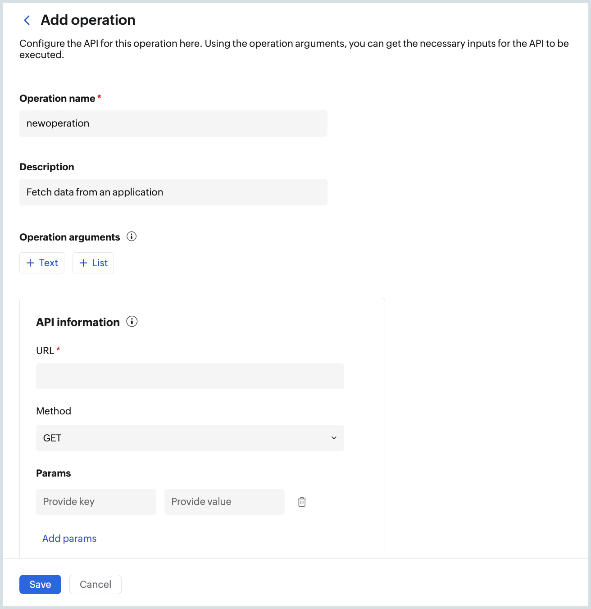Click the Provide key params field
This screenshot has width=591, height=609.
96,502
